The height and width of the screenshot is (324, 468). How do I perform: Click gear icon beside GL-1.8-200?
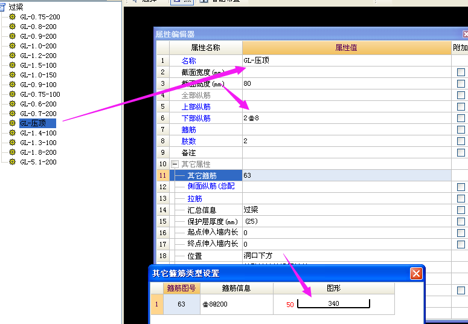[12, 152]
